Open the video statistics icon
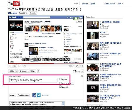 (x=82, y=71)
